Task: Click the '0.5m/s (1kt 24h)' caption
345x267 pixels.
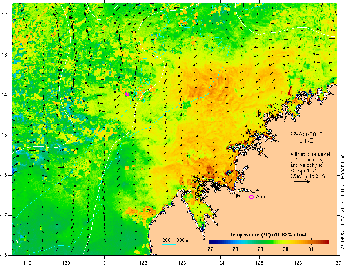Action: click(x=307, y=176)
